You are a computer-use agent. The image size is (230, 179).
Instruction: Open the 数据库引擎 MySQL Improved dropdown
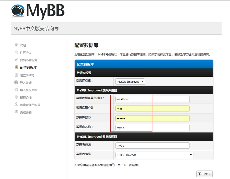130,82
